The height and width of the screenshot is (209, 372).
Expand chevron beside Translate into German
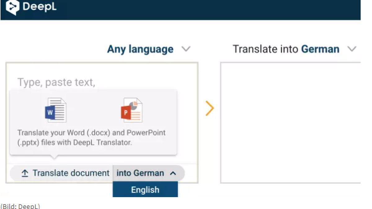click(352, 49)
